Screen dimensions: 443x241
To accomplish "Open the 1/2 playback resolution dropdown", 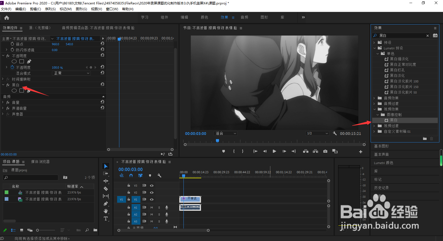I will coord(317,133).
